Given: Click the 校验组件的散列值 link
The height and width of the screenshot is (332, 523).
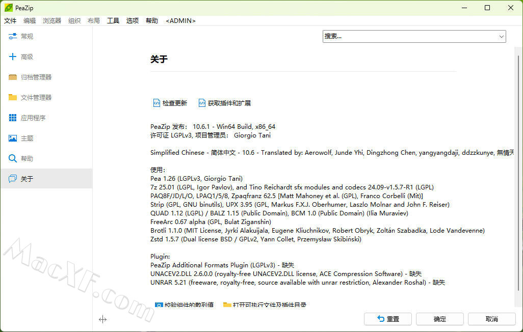Looking at the screenshot, I should pyautogui.click(x=189, y=305).
